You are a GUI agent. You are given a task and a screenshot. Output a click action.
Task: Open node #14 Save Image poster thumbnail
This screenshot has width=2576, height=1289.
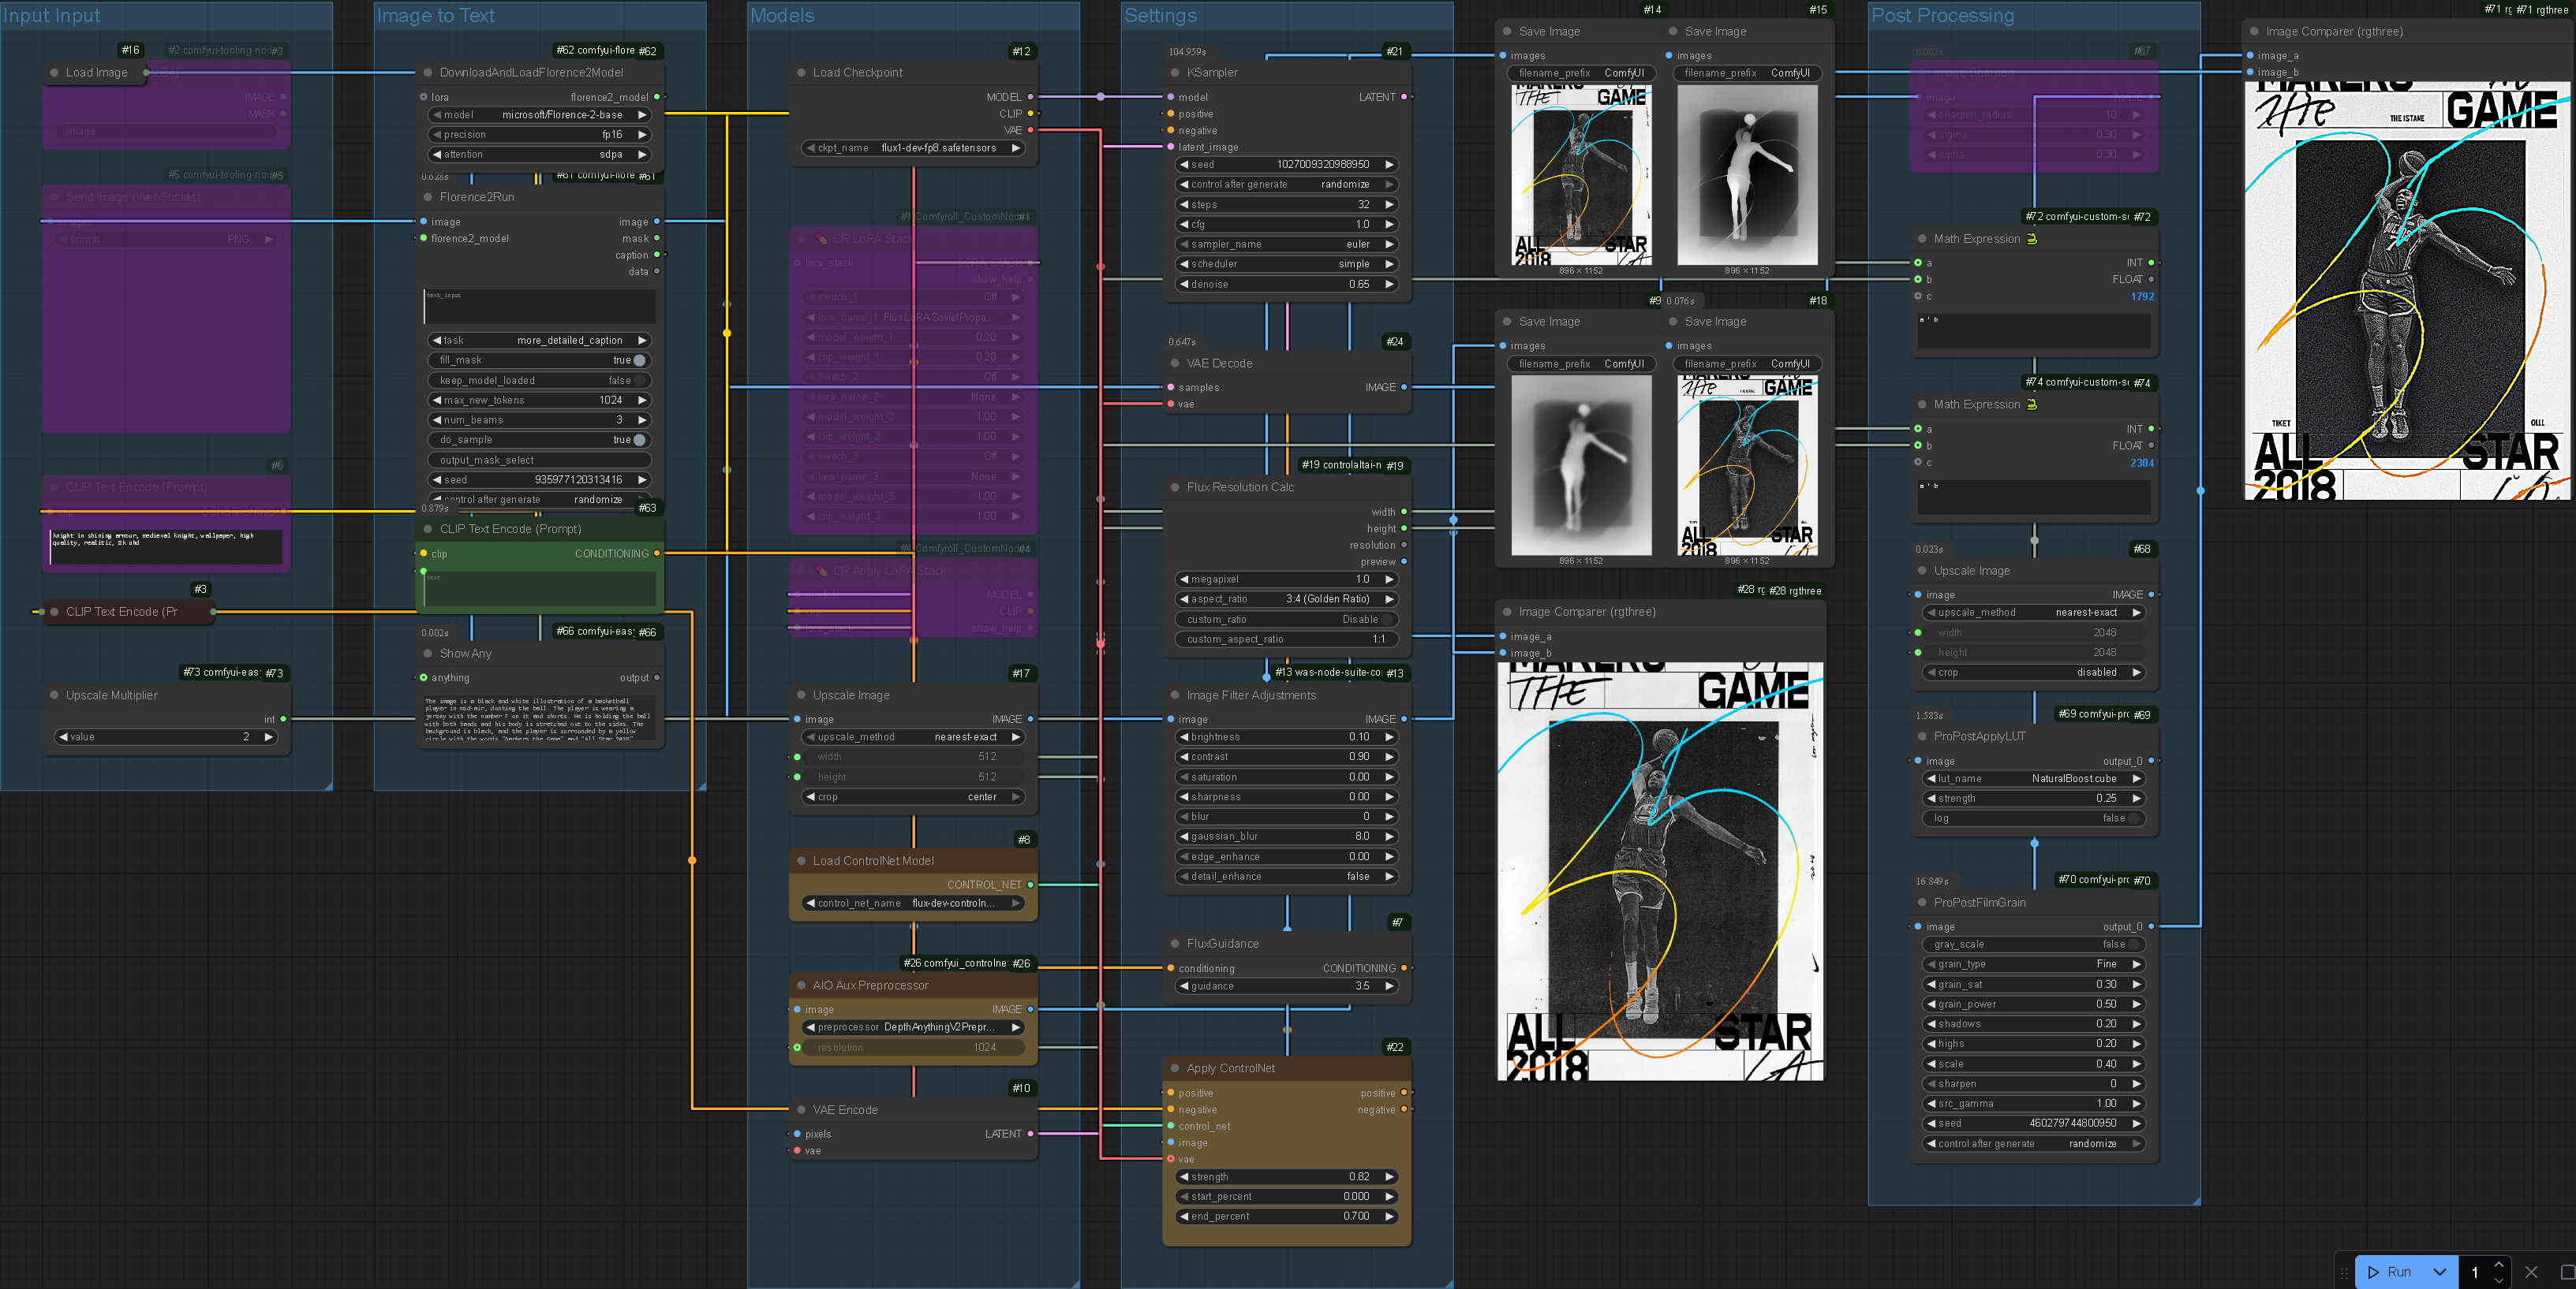1581,175
